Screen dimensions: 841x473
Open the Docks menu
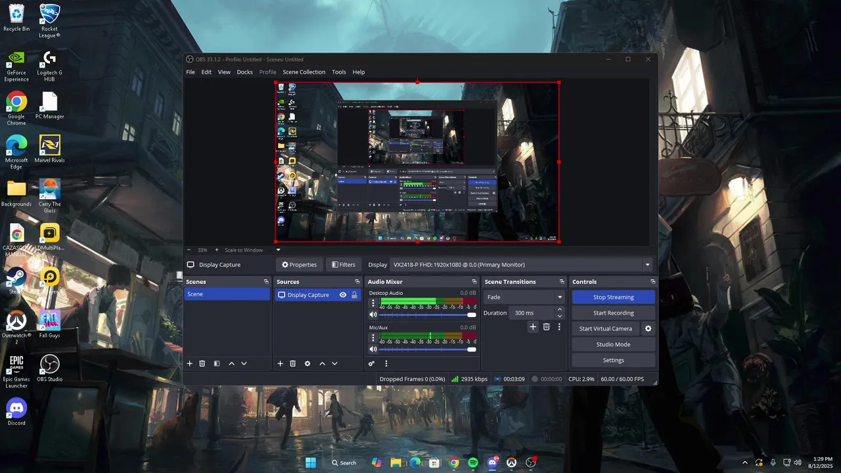[x=244, y=72]
